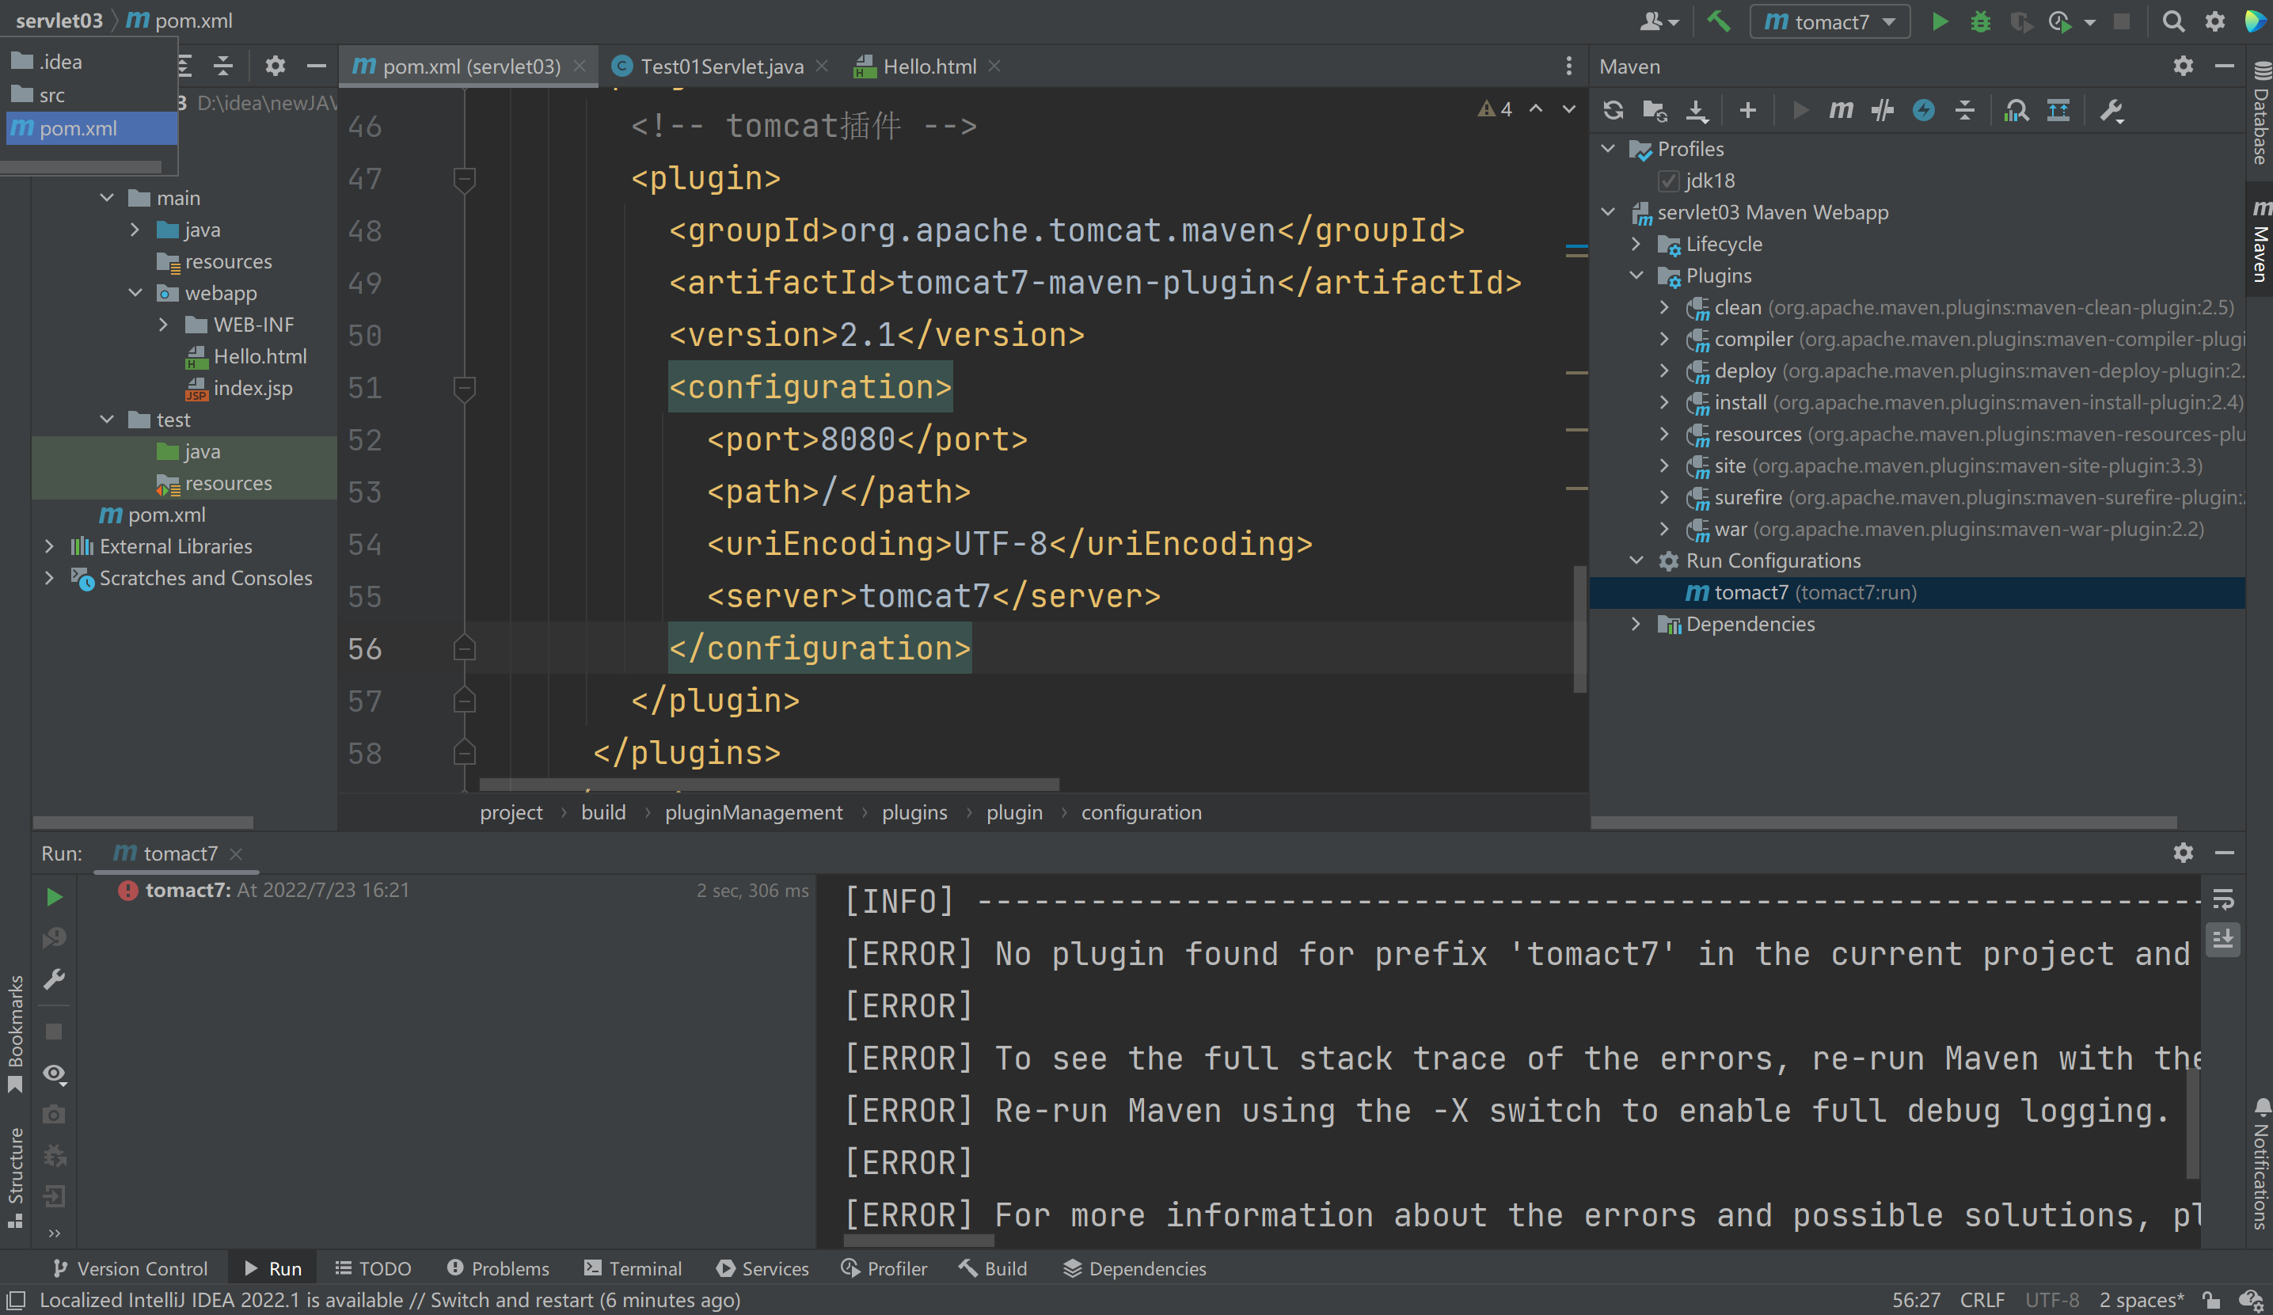Toggle the jdk18 profile checkbox
This screenshot has height=1315, width=2273.
(x=1669, y=181)
